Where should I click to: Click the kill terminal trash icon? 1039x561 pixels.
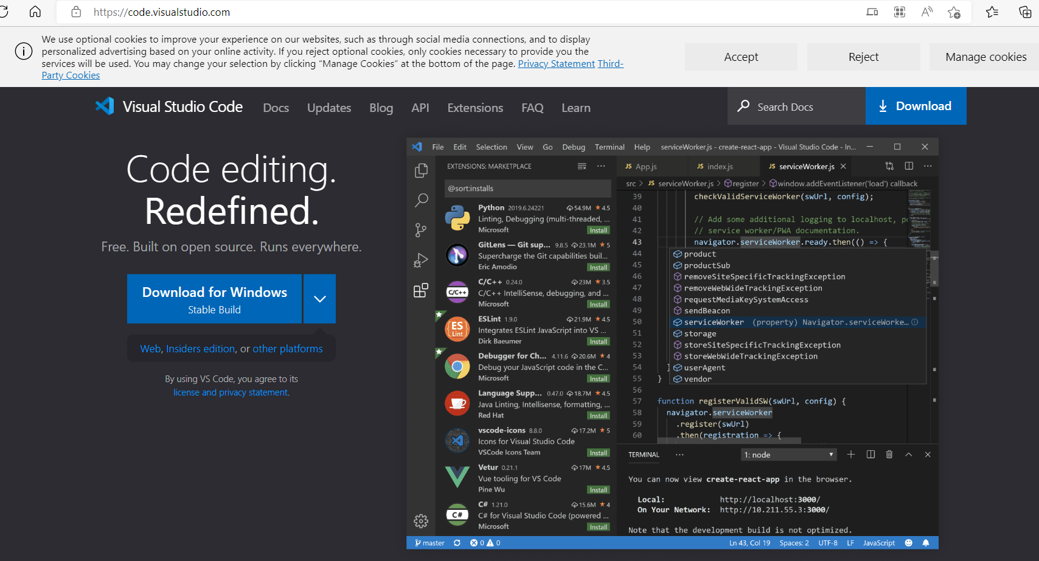click(889, 455)
